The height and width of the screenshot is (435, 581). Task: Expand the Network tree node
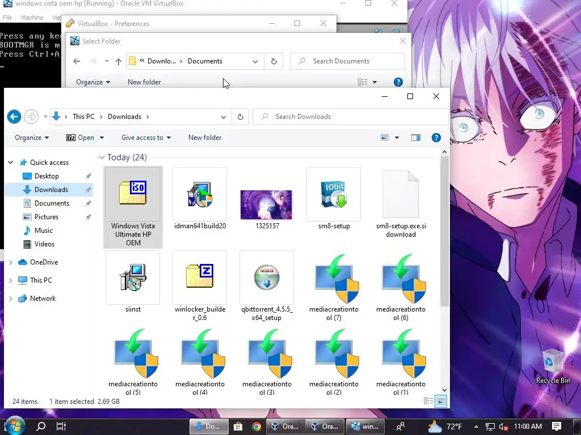click(11, 298)
